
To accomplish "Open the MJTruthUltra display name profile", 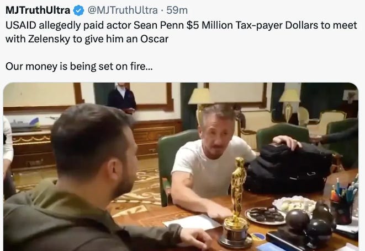I will tap(38, 10).
